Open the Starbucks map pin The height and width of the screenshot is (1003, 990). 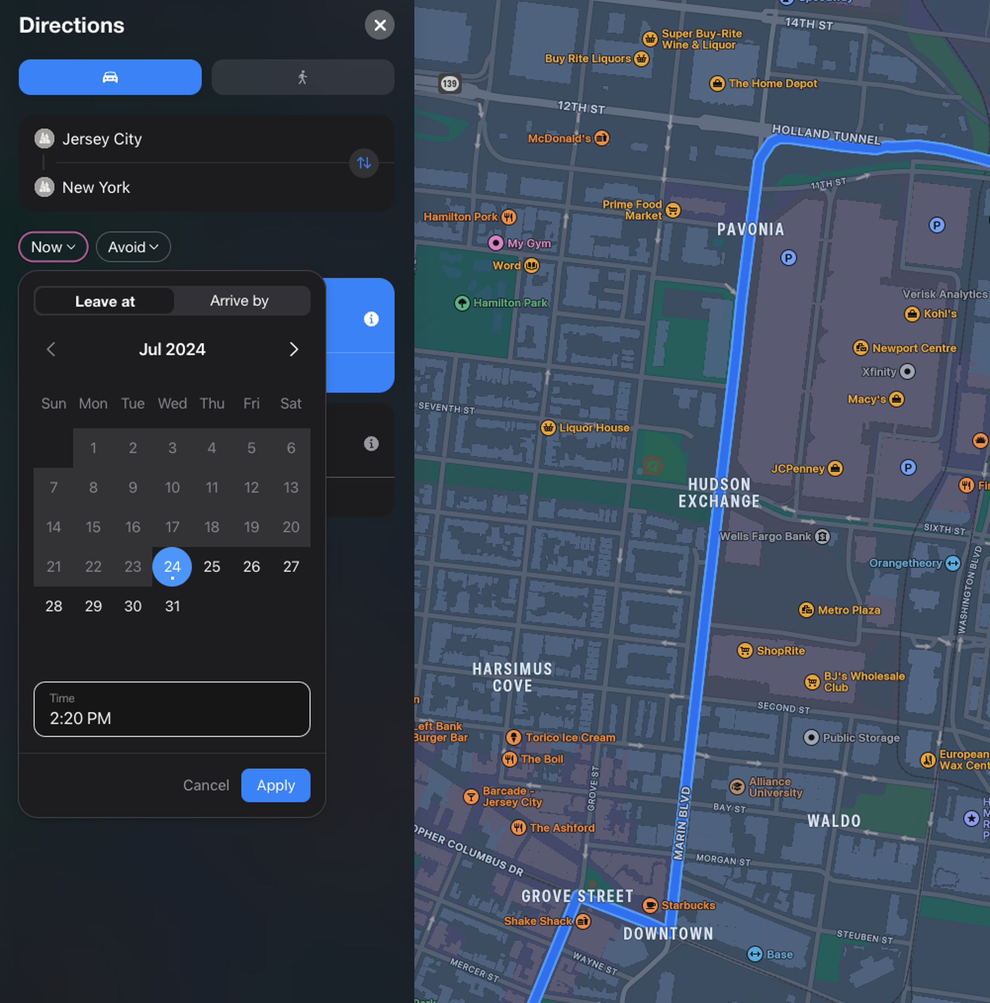tap(650, 906)
